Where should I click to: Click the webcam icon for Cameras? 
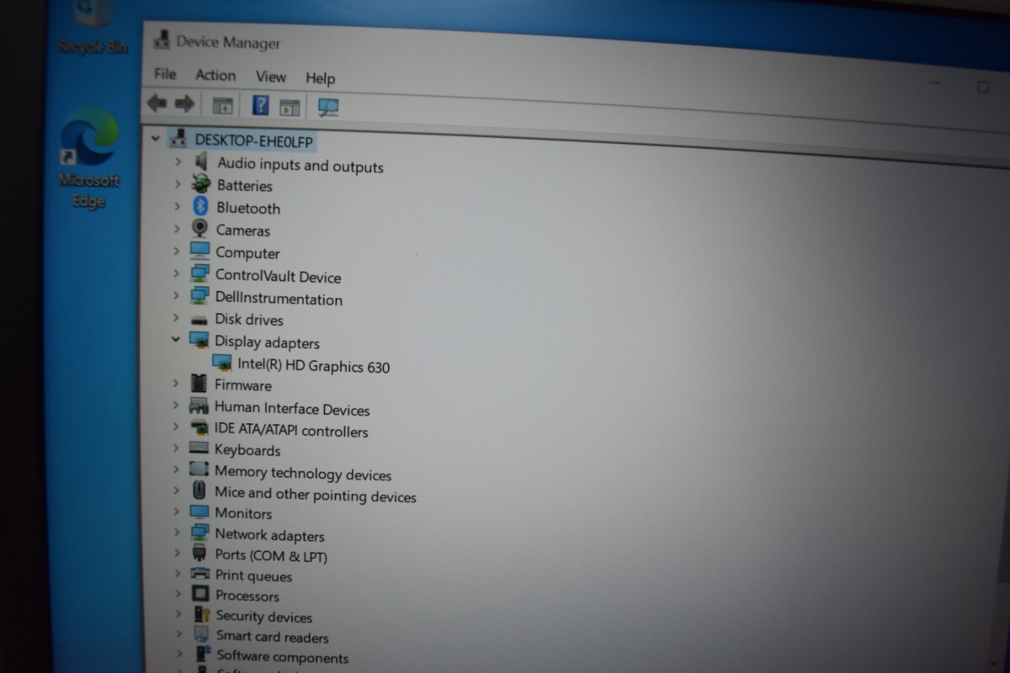(200, 229)
